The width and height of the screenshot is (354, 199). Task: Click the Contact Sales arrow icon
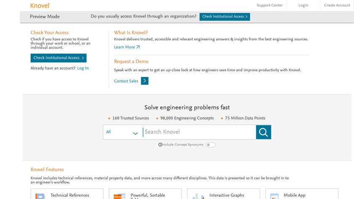tap(145, 81)
